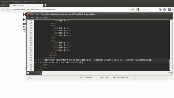Click line number 95 in the gutter
The image size is (174, 98).
(31, 60)
